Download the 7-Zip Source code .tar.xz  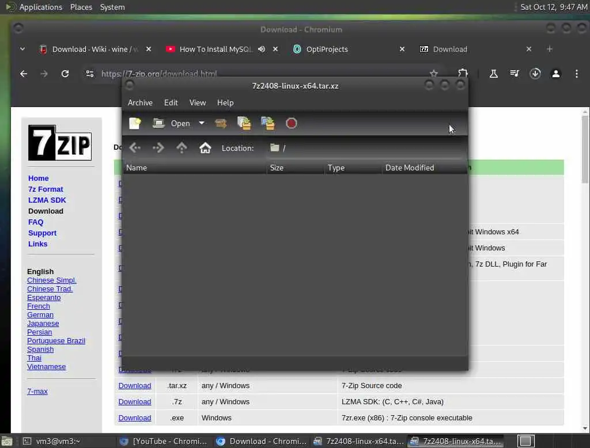[x=135, y=386]
